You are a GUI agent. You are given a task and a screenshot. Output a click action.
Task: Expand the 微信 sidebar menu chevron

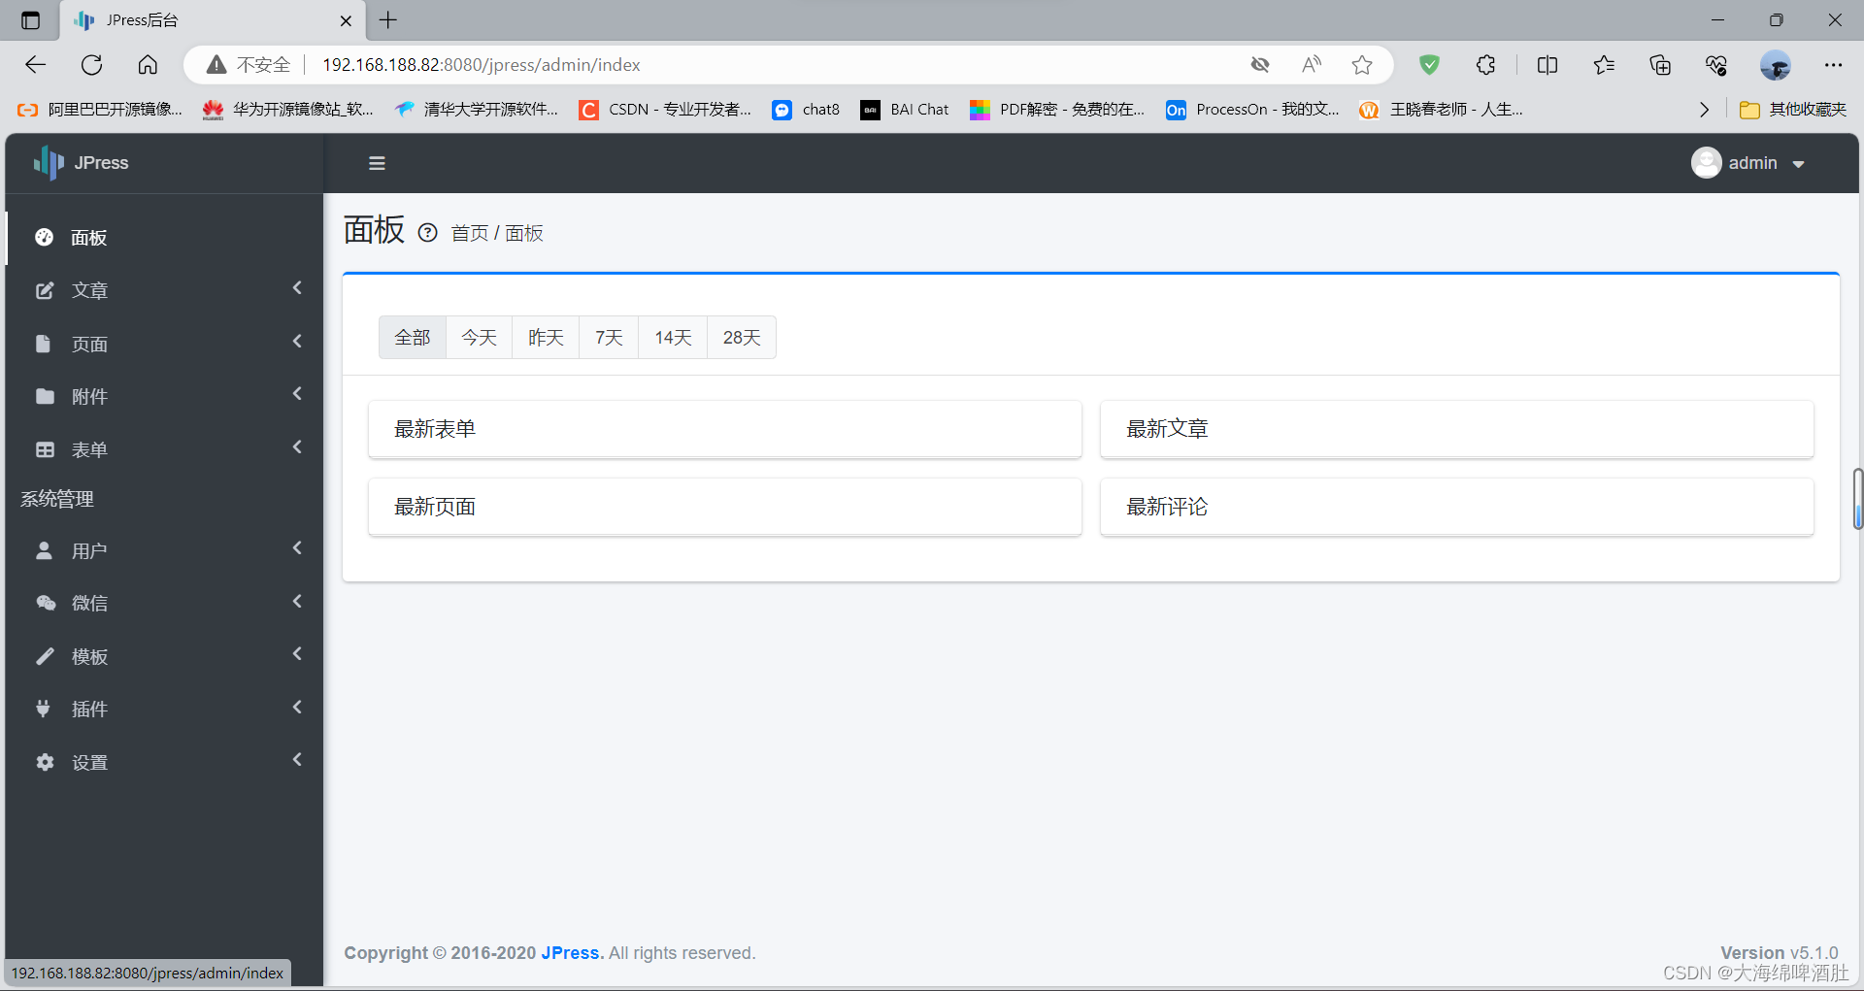(x=297, y=602)
